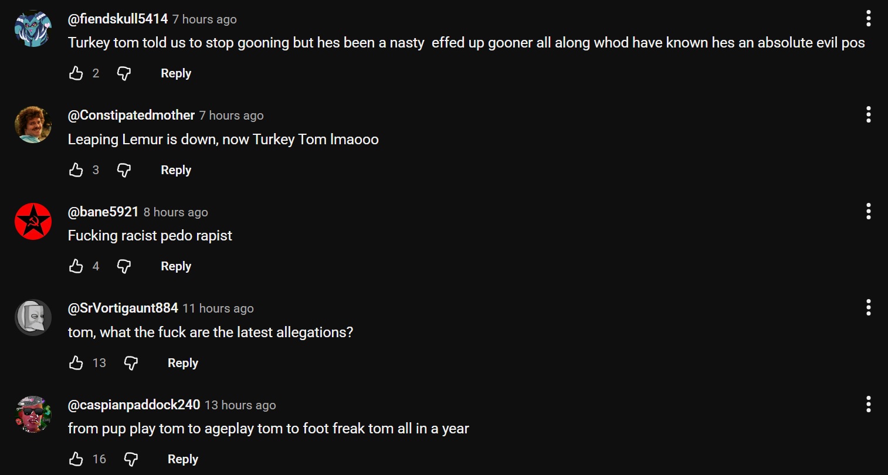Reply to @SrVortigaunt884's question

[x=182, y=362]
